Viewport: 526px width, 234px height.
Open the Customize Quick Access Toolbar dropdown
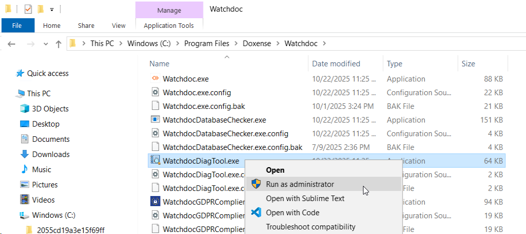pyautogui.click(x=52, y=10)
